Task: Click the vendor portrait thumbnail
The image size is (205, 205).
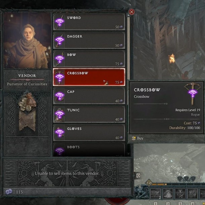Action: click(27, 40)
